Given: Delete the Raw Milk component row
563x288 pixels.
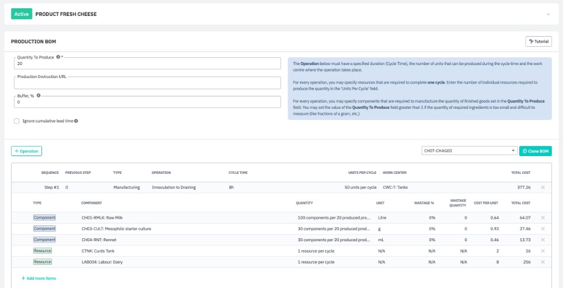Looking at the screenshot, I should [x=543, y=218].
